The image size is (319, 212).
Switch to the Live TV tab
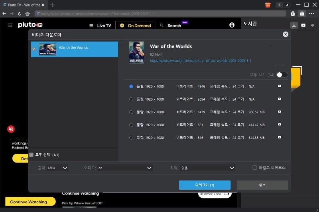point(100,26)
